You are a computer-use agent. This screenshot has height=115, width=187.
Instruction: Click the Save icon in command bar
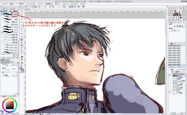click(x=36, y=7)
